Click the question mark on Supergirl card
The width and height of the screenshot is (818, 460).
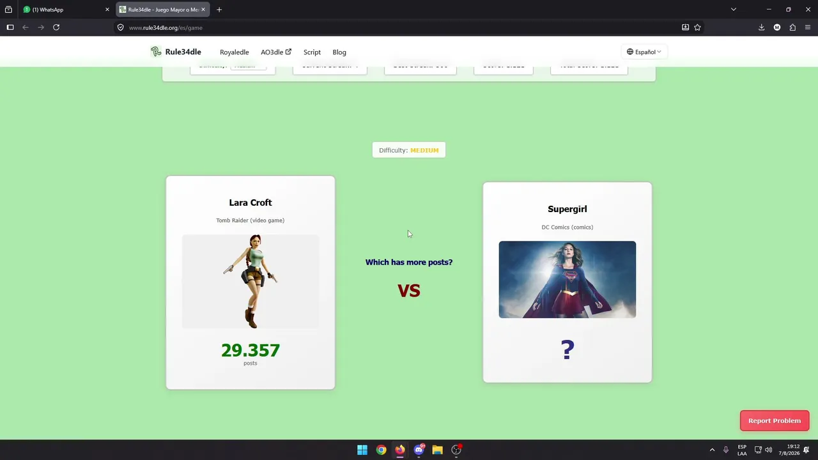[x=567, y=349]
